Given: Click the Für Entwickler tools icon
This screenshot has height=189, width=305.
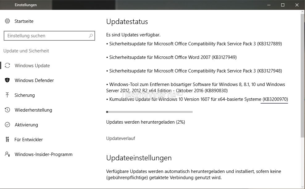Looking at the screenshot, I should (7, 139).
